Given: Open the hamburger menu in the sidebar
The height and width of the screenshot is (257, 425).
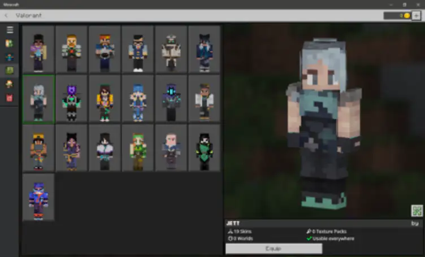Looking at the screenshot, I should 10,29.
